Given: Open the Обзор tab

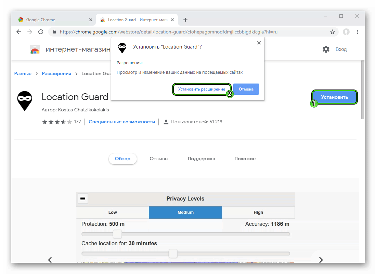Looking at the screenshot, I should [122, 159].
